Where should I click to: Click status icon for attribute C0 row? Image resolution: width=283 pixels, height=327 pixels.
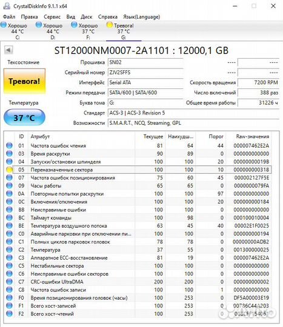click(x=9, y=234)
